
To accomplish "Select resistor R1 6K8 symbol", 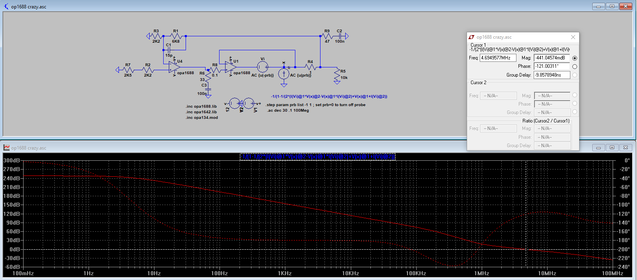I will [176, 36].
